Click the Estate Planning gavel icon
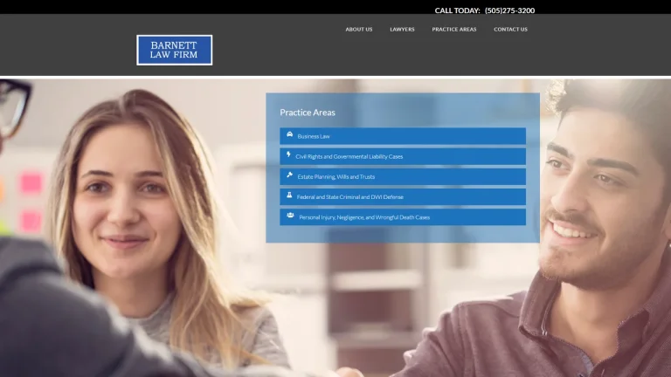This screenshot has height=377, width=671. click(290, 175)
